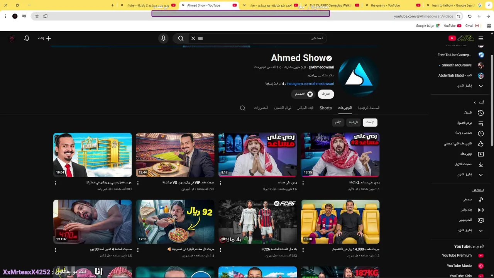Open Free To Use Gameplay subscription channel

click(460, 55)
